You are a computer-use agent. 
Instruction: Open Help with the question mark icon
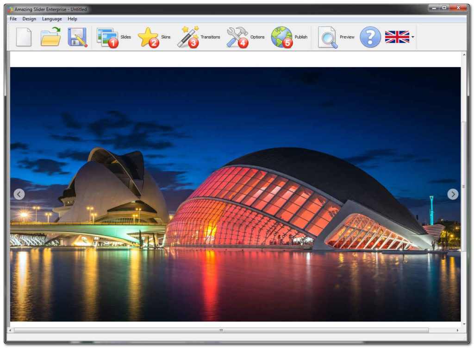(x=370, y=37)
